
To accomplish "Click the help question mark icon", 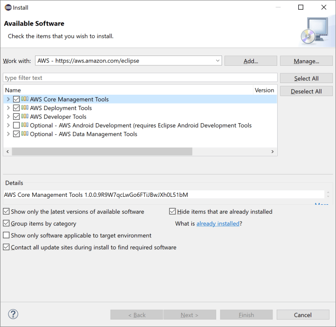I will click(13, 314).
